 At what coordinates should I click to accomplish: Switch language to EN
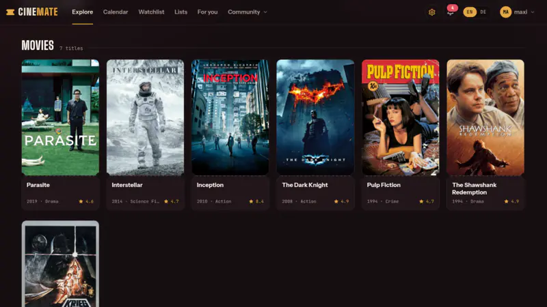(470, 12)
